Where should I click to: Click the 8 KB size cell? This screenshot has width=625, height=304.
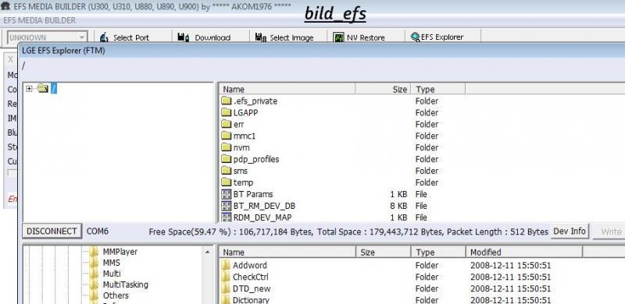tap(398, 206)
